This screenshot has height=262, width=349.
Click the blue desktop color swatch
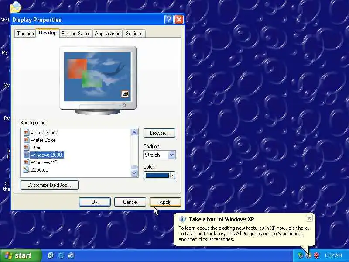[x=157, y=176]
